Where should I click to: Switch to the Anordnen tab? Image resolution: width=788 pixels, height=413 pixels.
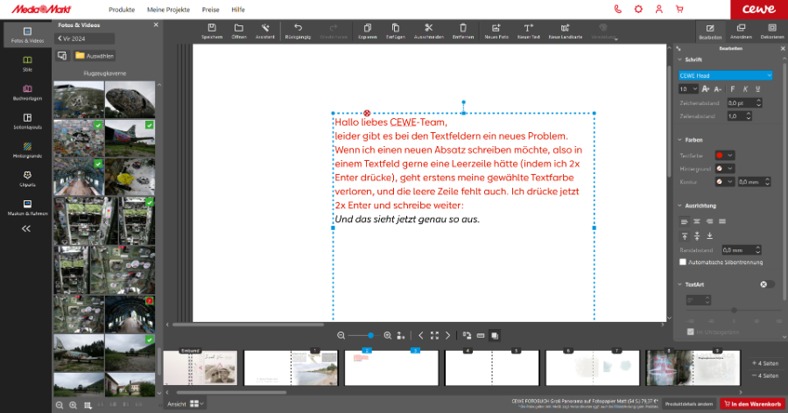tap(741, 32)
